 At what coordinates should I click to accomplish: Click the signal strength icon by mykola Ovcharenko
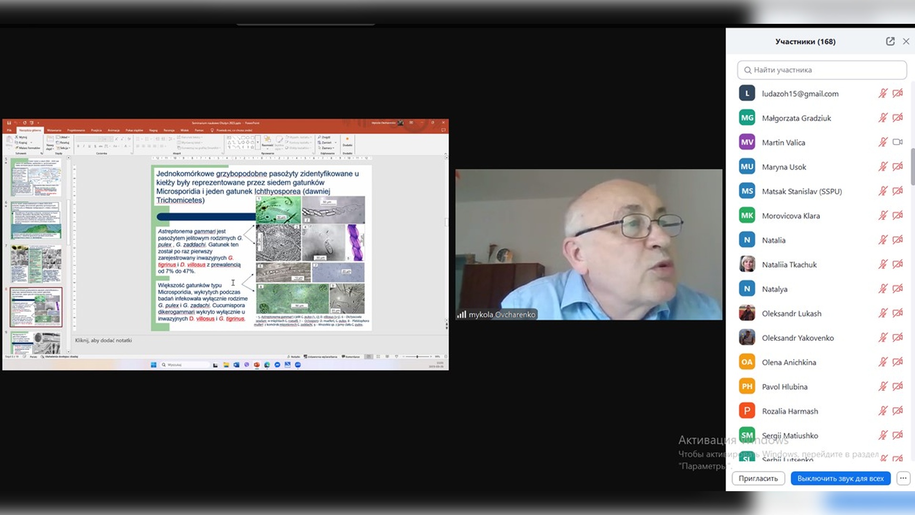tap(461, 315)
